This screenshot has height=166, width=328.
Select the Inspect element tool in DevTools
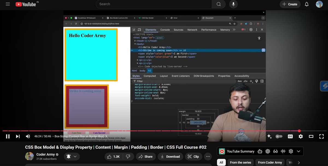pyautogui.click(x=133, y=29)
